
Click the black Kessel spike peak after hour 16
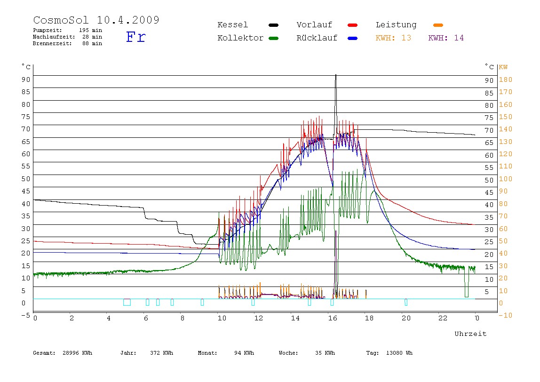coord(336,75)
